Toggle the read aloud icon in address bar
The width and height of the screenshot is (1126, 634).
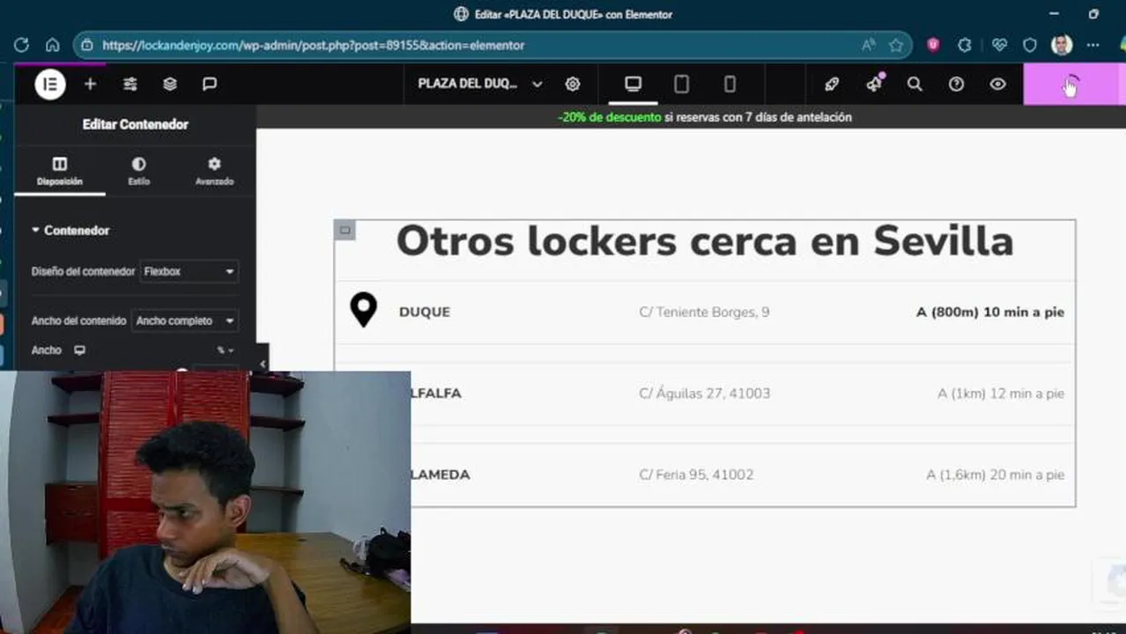(868, 45)
